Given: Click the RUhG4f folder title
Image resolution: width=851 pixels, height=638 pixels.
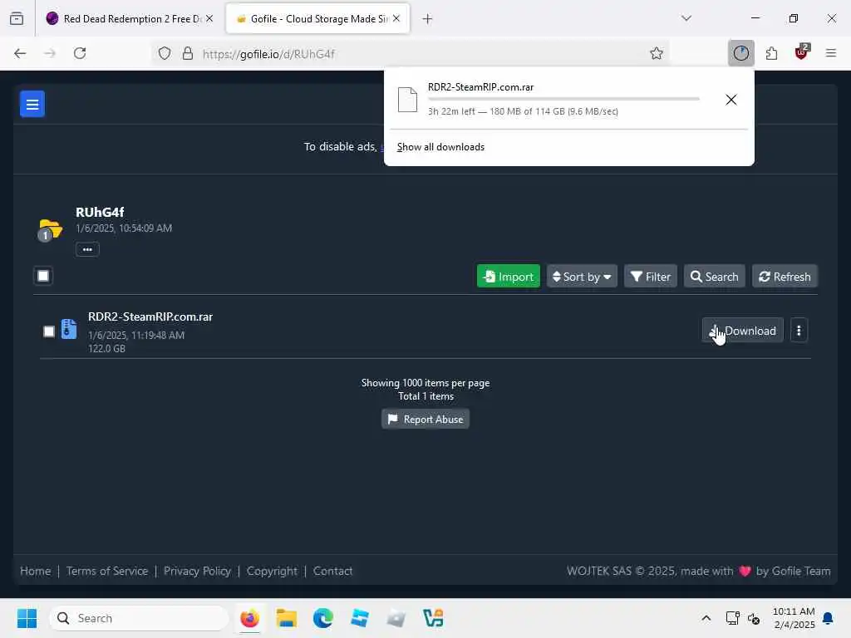Looking at the screenshot, I should (x=100, y=212).
